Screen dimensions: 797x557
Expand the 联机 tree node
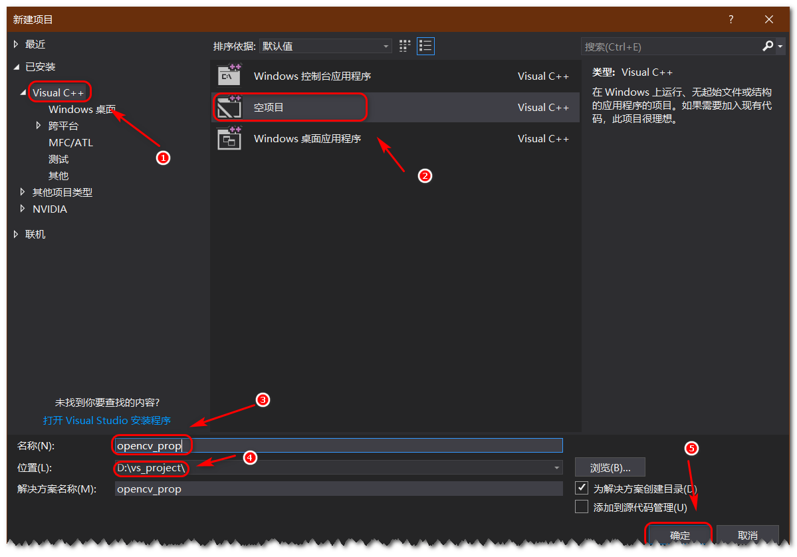pos(16,234)
